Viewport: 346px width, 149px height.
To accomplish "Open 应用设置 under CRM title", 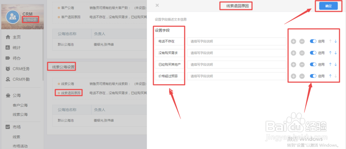I will pos(30,20).
